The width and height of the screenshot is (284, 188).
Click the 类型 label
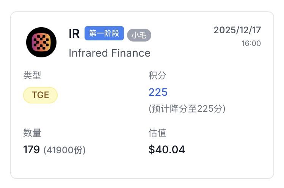[x=32, y=76]
